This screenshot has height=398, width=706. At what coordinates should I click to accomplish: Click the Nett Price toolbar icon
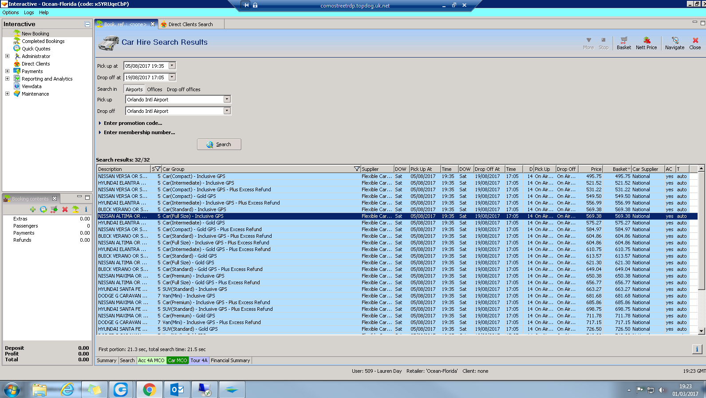[646, 43]
